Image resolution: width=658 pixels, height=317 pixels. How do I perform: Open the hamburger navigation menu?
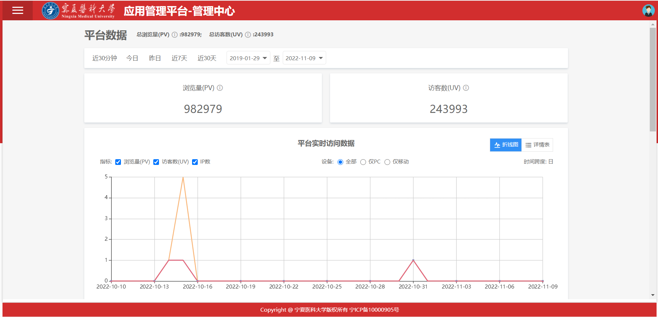coord(17,10)
